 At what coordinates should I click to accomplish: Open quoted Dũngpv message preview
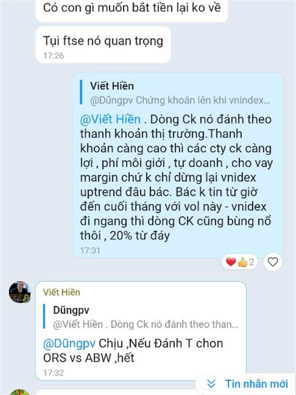click(141, 317)
